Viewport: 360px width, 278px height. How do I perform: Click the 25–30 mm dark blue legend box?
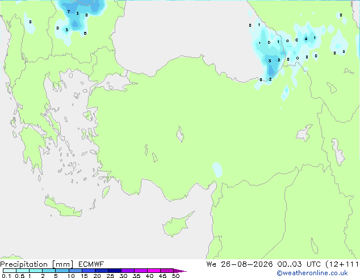(115, 271)
